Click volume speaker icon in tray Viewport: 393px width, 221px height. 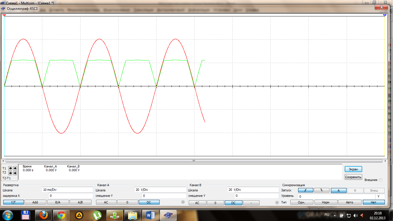click(x=355, y=215)
